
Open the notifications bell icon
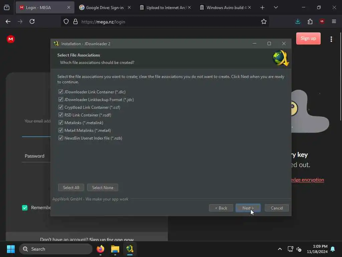[x=333, y=249]
